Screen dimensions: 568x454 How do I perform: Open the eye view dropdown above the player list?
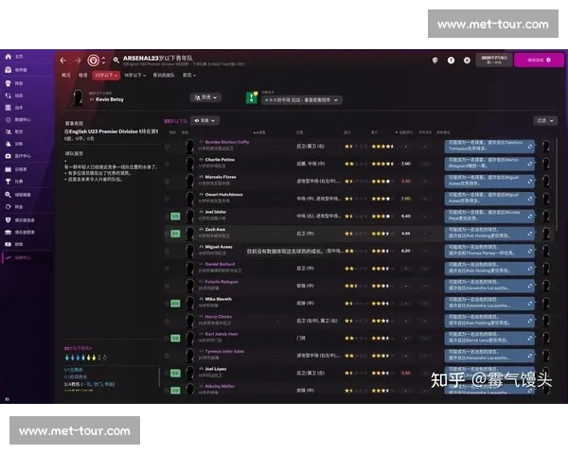pos(204,120)
